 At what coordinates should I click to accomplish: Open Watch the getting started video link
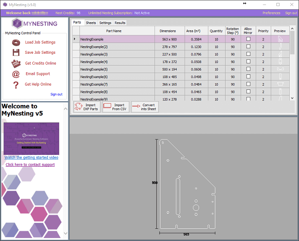tap(31, 157)
